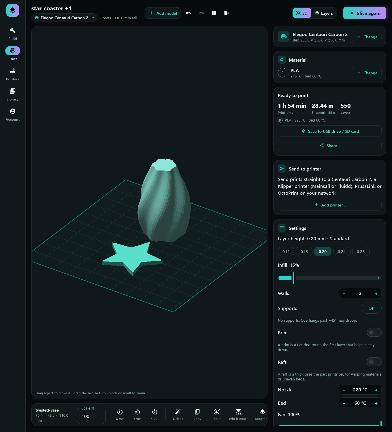The width and height of the screenshot is (392, 432).
Task: Click the "1 h 54 min" print time
Action: tap(292, 106)
